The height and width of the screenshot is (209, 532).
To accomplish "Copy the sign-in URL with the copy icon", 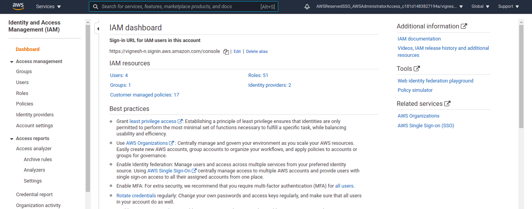I will point(226,51).
